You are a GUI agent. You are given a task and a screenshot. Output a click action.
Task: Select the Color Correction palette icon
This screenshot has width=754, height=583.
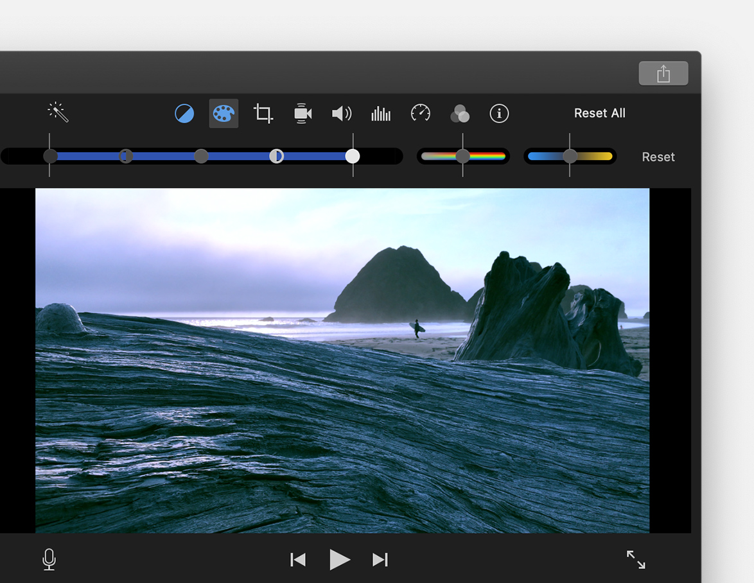pyautogui.click(x=224, y=114)
